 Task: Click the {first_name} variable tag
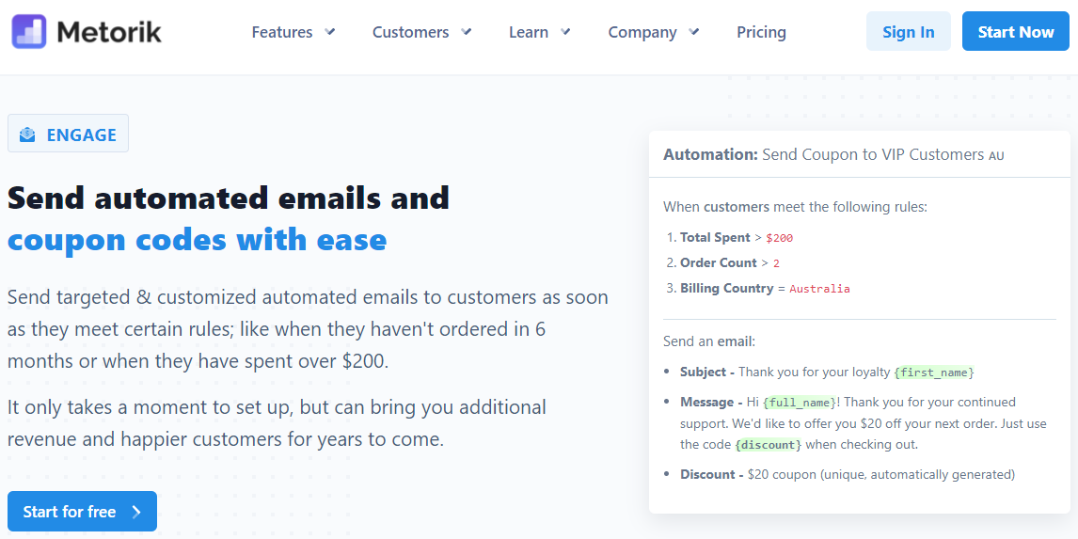934,373
